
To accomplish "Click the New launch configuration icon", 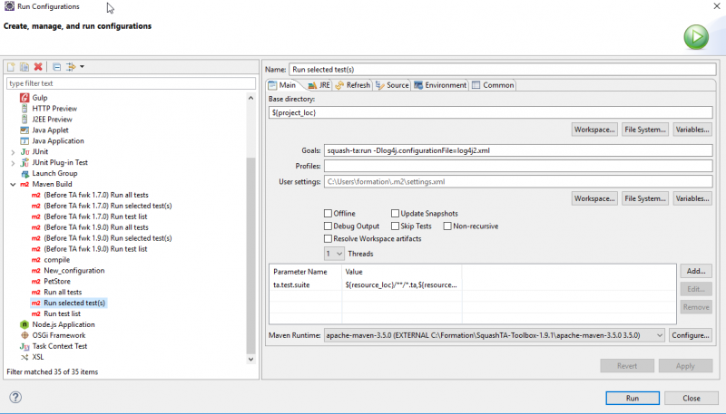I will (11, 66).
